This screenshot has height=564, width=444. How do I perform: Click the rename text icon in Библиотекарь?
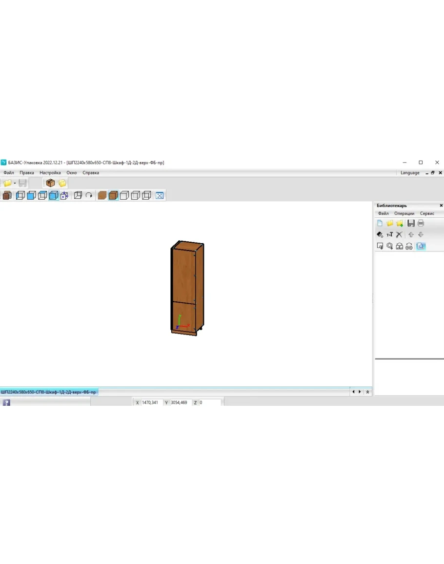pyautogui.click(x=390, y=234)
